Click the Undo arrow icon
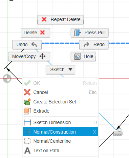Screen dimensions: 129x158 tap(34, 44)
